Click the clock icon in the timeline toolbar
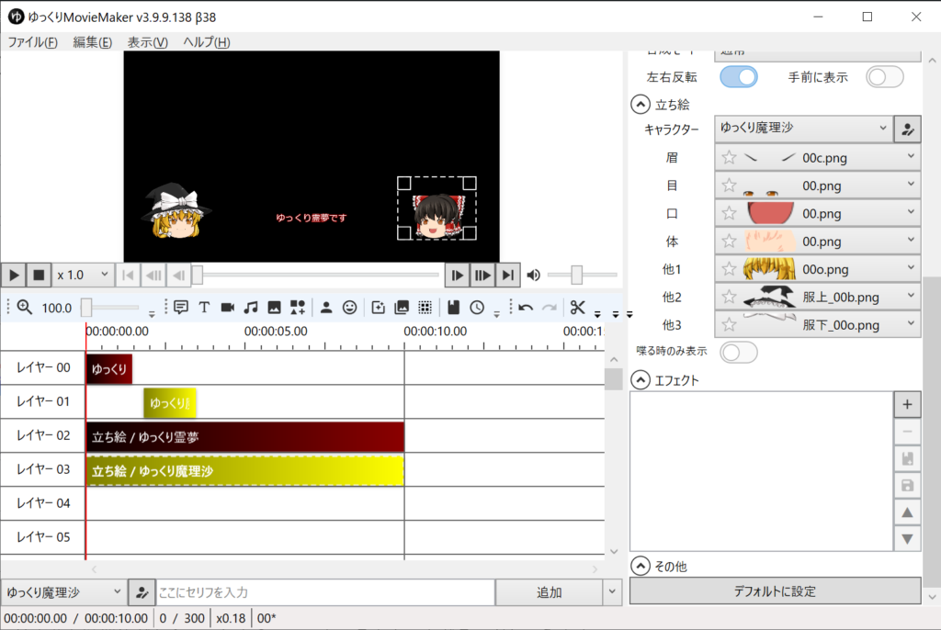The image size is (941, 630). (x=477, y=308)
